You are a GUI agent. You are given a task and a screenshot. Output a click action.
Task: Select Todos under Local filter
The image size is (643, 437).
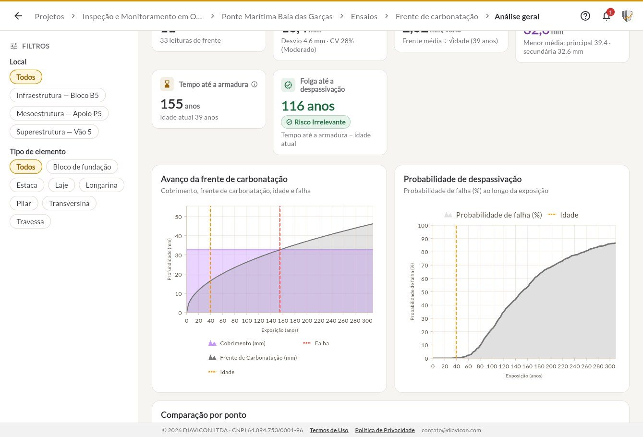pyautogui.click(x=26, y=77)
